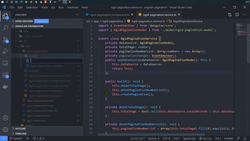The height and width of the screenshot is (141, 250).
Task: Click TypeScript version 4.0.3
Action: click(218, 138)
